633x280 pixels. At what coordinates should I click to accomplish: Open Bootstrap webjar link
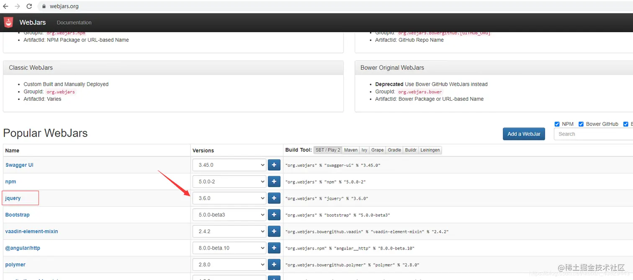pyautogui.click(x=18, y=215)
